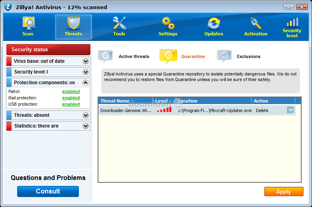
Task: Close the Zillya! Antivirus window
Action: 302,7
